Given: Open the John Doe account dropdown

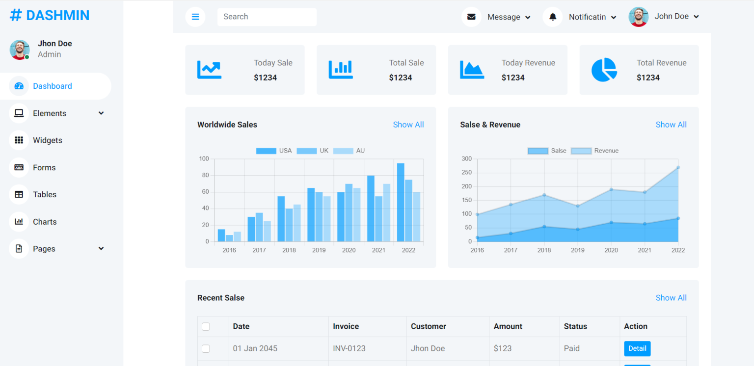Looking at the screenshot, I should point(676,16).
